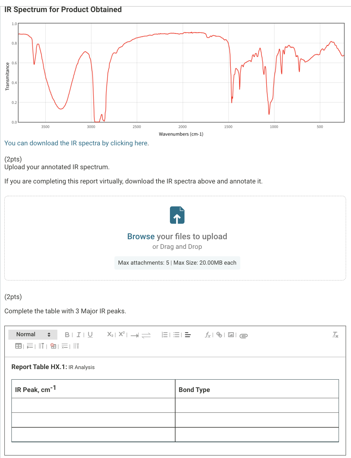Toggle the bulleted list formatting

pos(176,335)
